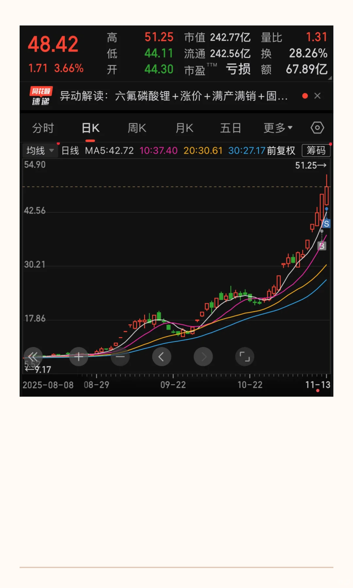Read the 异动解读 news headline
Image resolution: width=353 pixels, height=588 pixels.
(174, 96)
